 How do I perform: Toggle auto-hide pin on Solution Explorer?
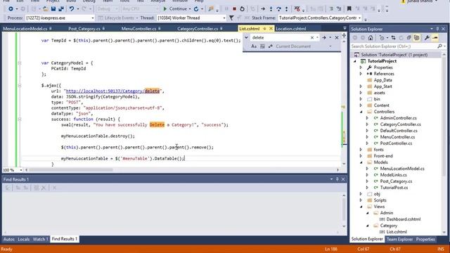[437, 29]
